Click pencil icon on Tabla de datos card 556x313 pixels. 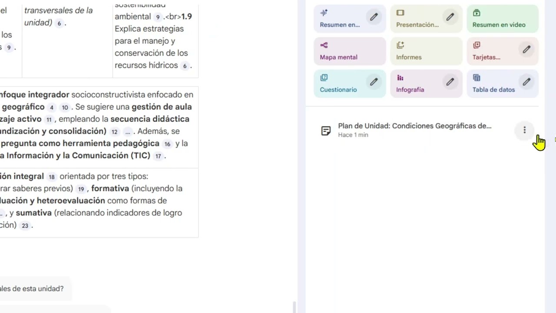526,82
